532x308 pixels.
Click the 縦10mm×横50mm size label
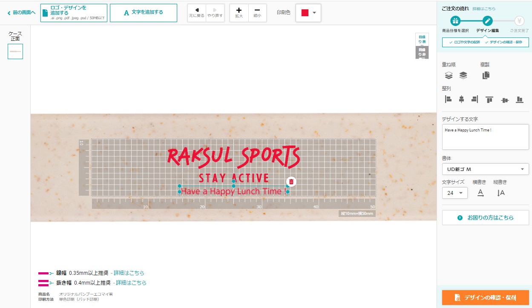coord(357,214)
